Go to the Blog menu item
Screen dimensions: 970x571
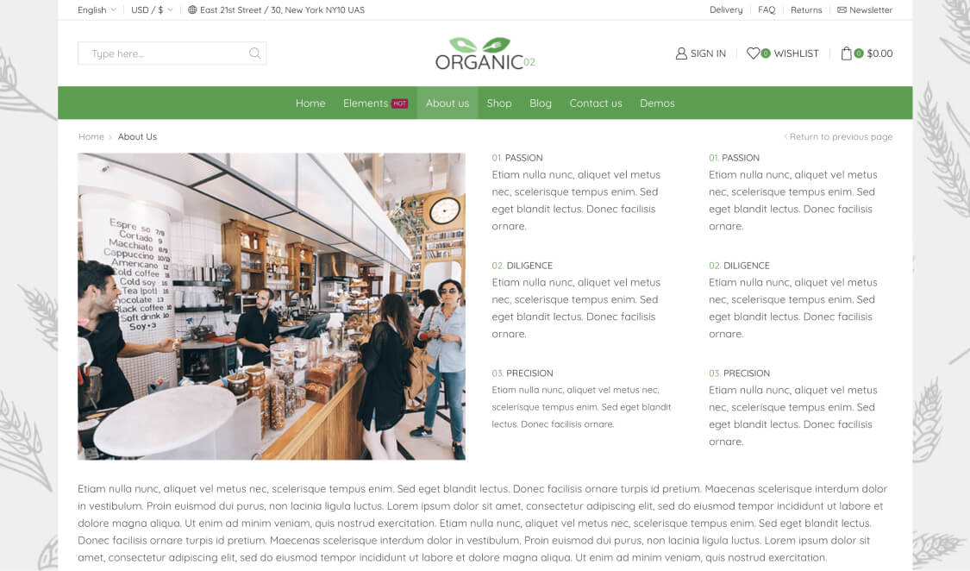(540, 104)
